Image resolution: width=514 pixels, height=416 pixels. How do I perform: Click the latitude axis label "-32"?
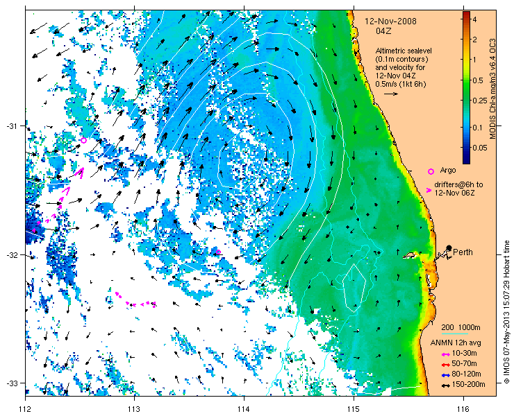pyautogui.click(x=12, y=254)
